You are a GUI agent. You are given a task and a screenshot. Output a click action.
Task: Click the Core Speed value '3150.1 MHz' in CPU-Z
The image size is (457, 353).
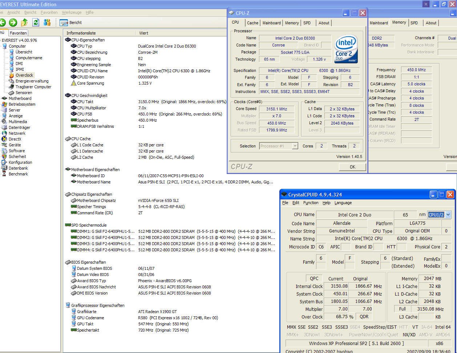tap(277, 109)
